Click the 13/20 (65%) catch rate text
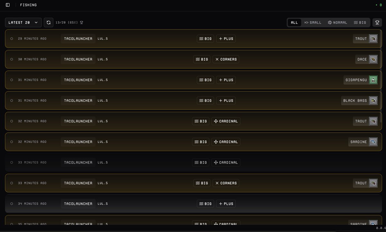This screenshot has width=386, height=232. pyautogui.click(x=67, y=22)
